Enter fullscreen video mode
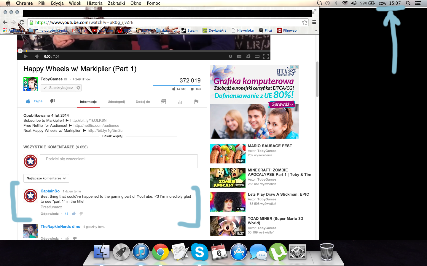The width and height of the screenshot is (427, 266). coord(266,56)
